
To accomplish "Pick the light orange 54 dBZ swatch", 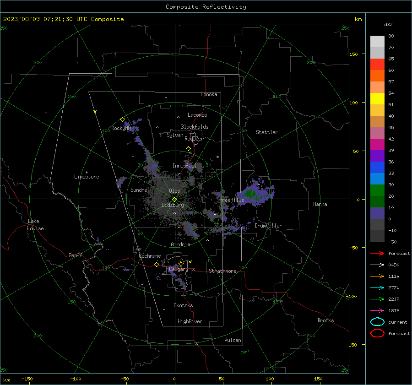I will pos(377,87).
